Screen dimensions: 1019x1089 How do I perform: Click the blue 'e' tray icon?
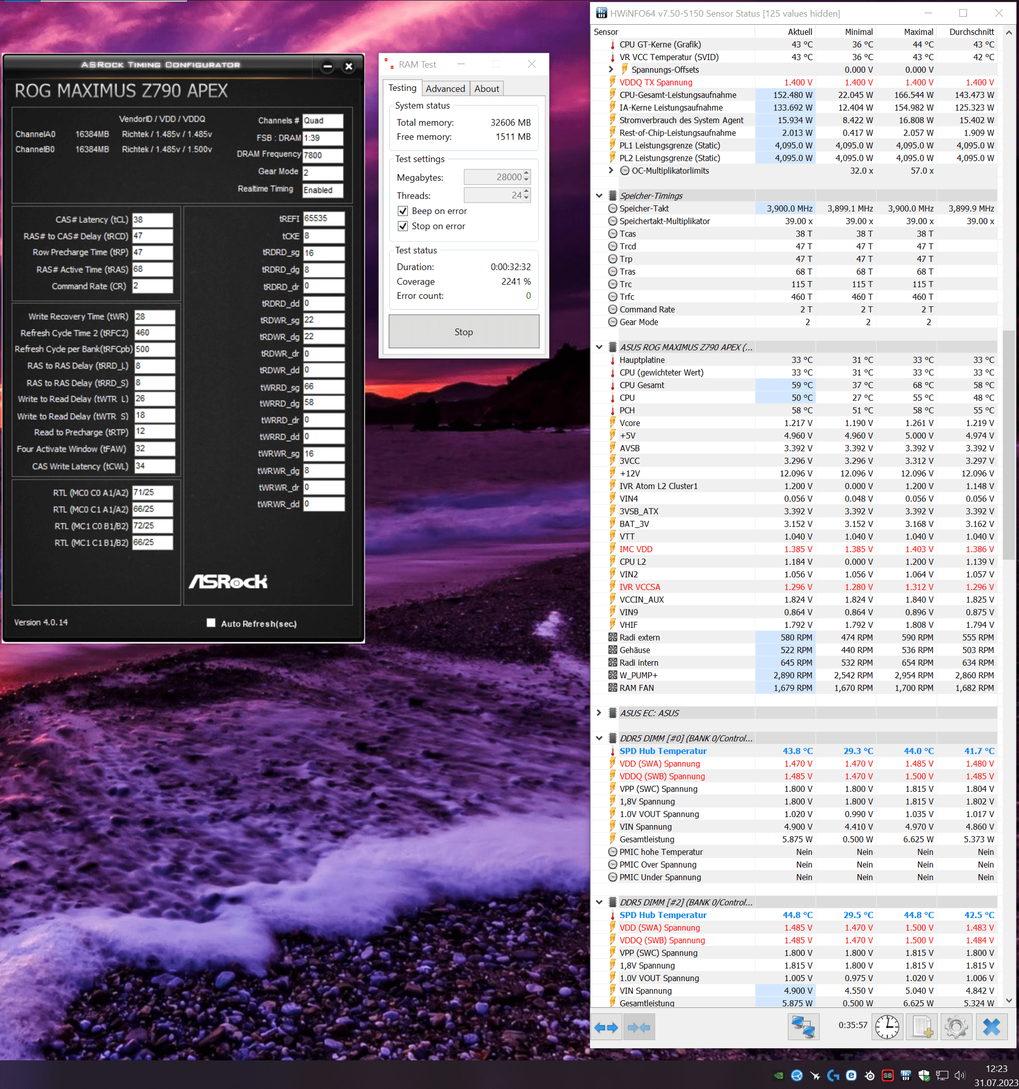tap(851, 1076)
